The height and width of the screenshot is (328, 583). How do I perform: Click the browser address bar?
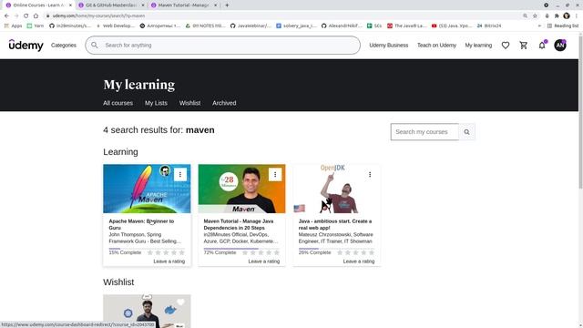(x=282, y=15)
